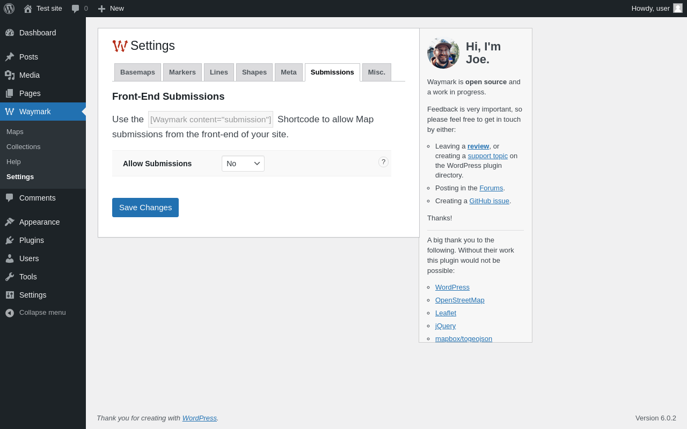Click the WordPress link in footer

pyautogui.click(x=200, y=418)
